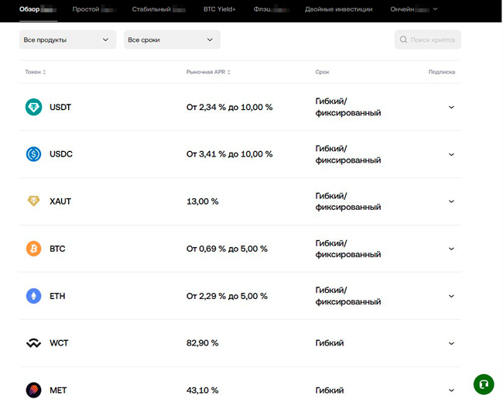The width and height of the screenshot is (503, 399).
Task: Click the ETH token name
Action: (57, 296)
